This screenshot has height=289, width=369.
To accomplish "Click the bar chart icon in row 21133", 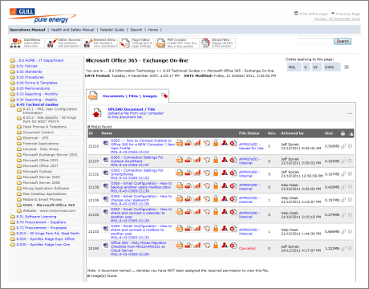I will pos(197,228).
